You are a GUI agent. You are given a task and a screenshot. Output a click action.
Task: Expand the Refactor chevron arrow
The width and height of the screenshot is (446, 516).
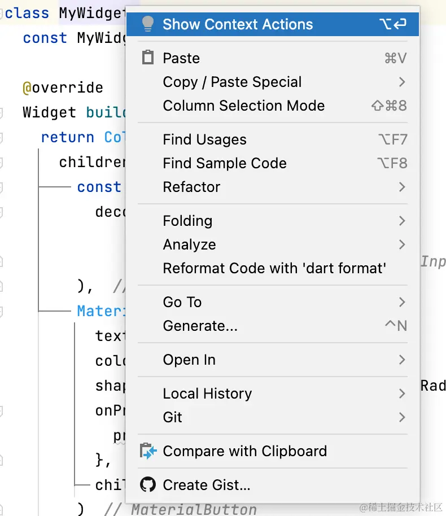coord(402,187)
